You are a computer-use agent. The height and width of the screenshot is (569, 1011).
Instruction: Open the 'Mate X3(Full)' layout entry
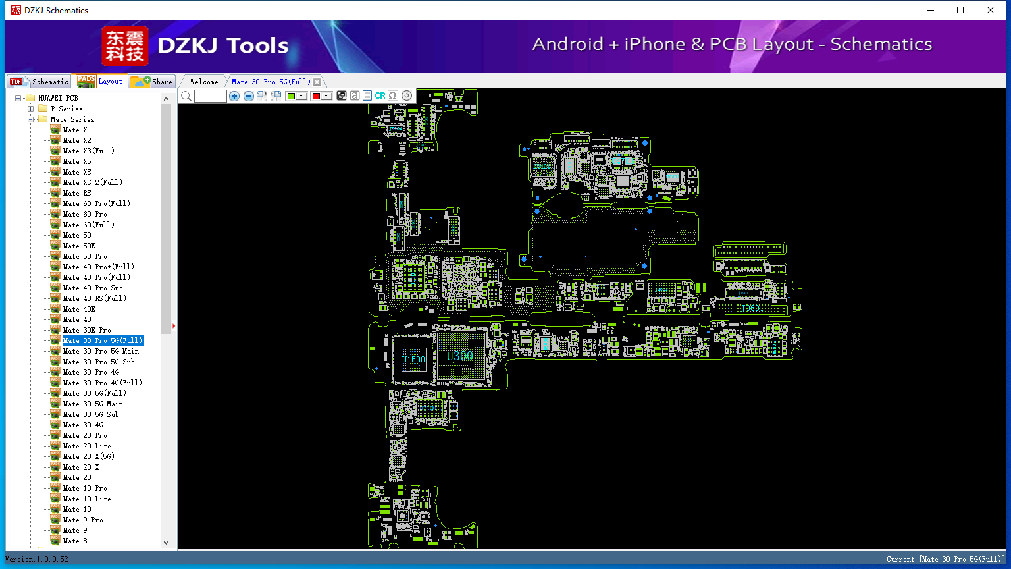tap(89, 151)
